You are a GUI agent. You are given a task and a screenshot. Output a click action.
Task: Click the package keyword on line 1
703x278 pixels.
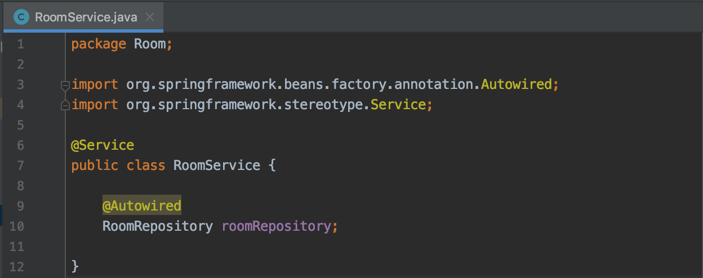pos(99,44)
